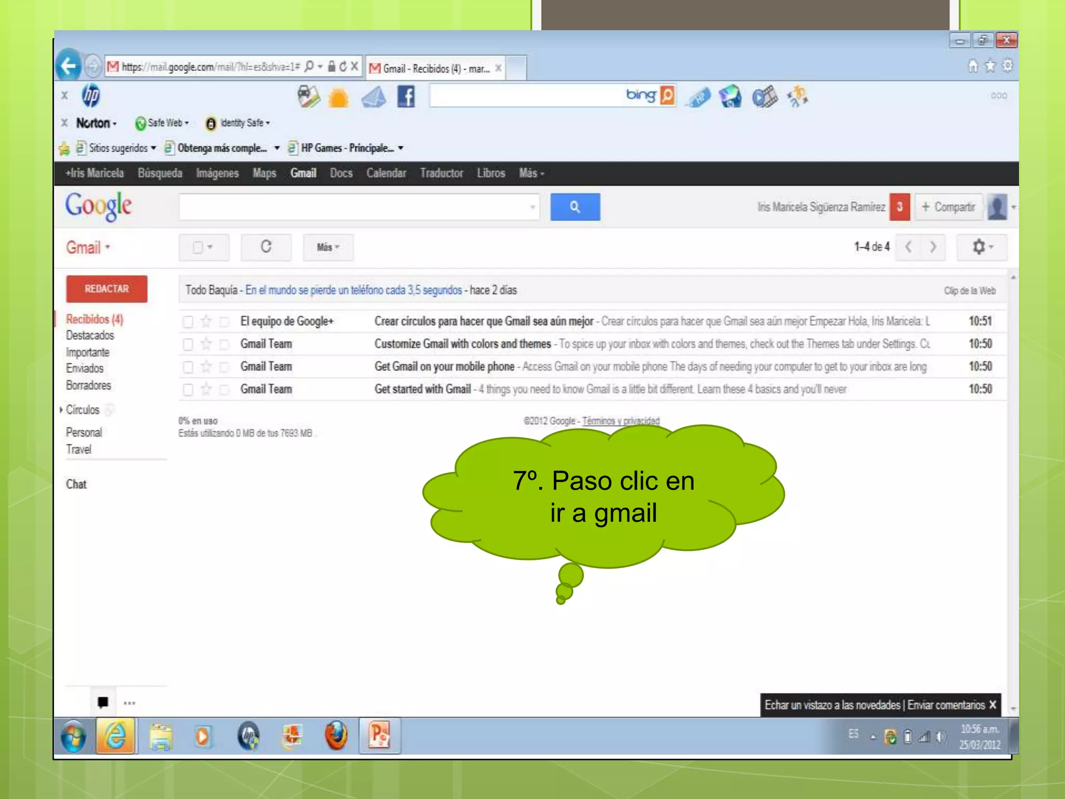This screenshot has height=799, width=1065.
Task: Tick checkbox for Get Gmail on mobile email
Action: click(188, 367)
